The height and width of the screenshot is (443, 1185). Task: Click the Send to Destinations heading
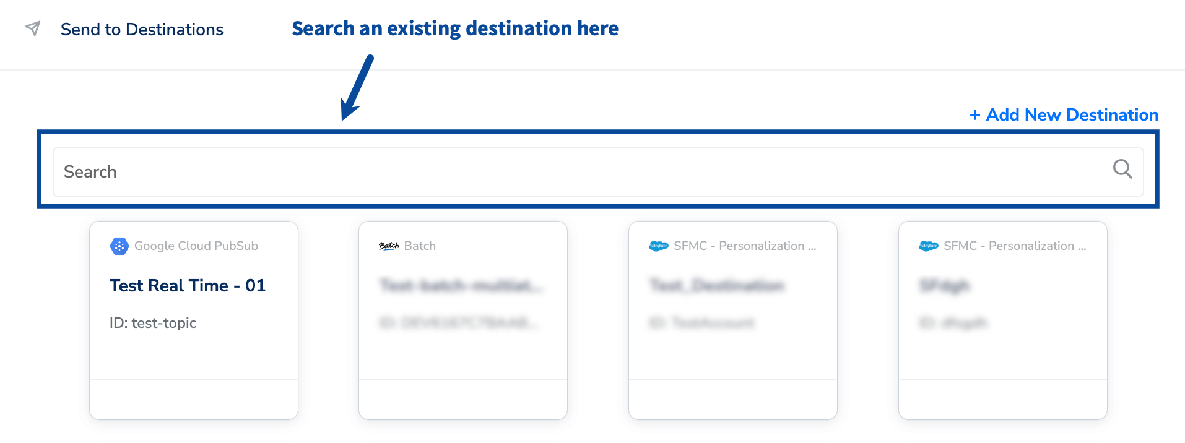pos(142,30)
